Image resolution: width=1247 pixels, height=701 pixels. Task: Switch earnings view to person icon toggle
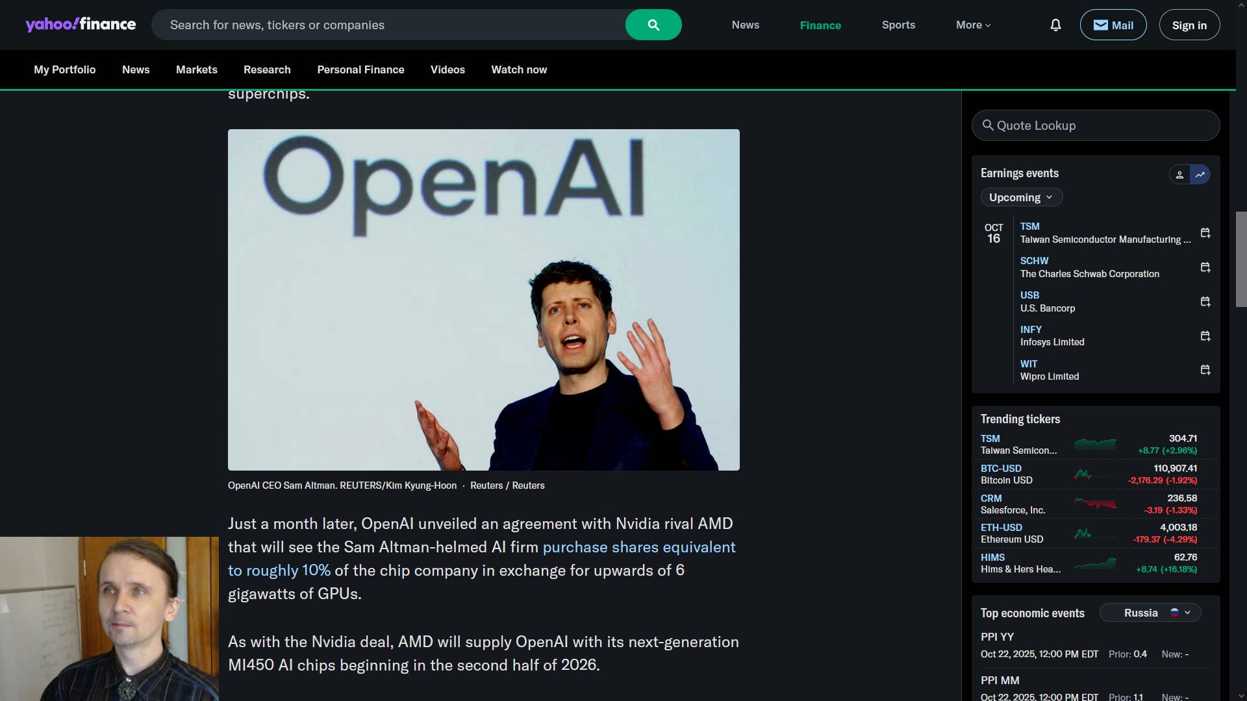click(x=1179, y=175)
